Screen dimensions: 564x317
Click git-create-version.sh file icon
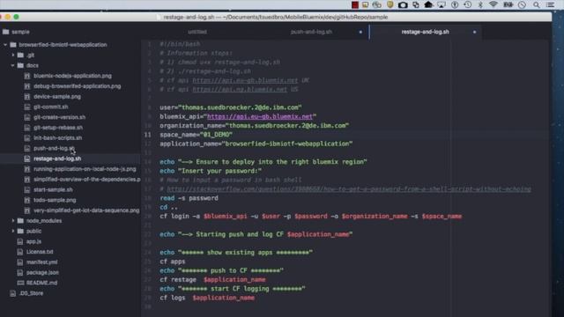point(27,117)
